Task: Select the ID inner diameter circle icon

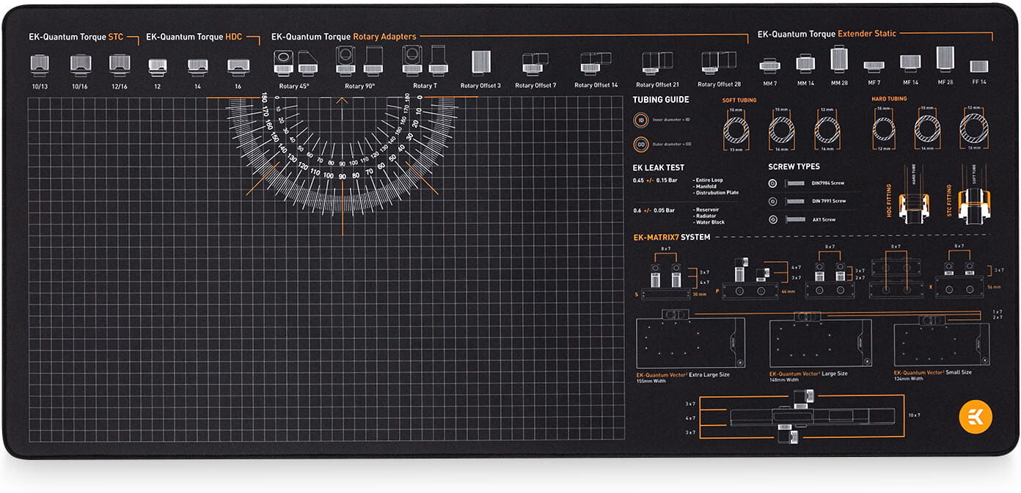Action: (640, 120)
